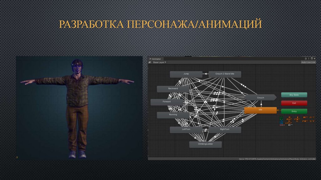The image size is (321, 180).
Task: Select the LeftTurn state node
Action: [x=186, y=130]
